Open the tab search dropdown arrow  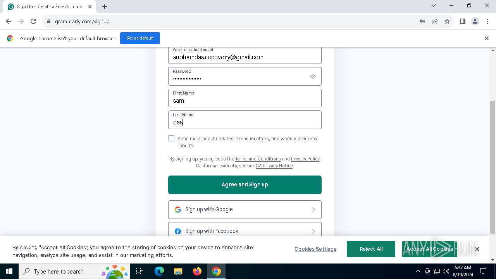coord(434,5)
